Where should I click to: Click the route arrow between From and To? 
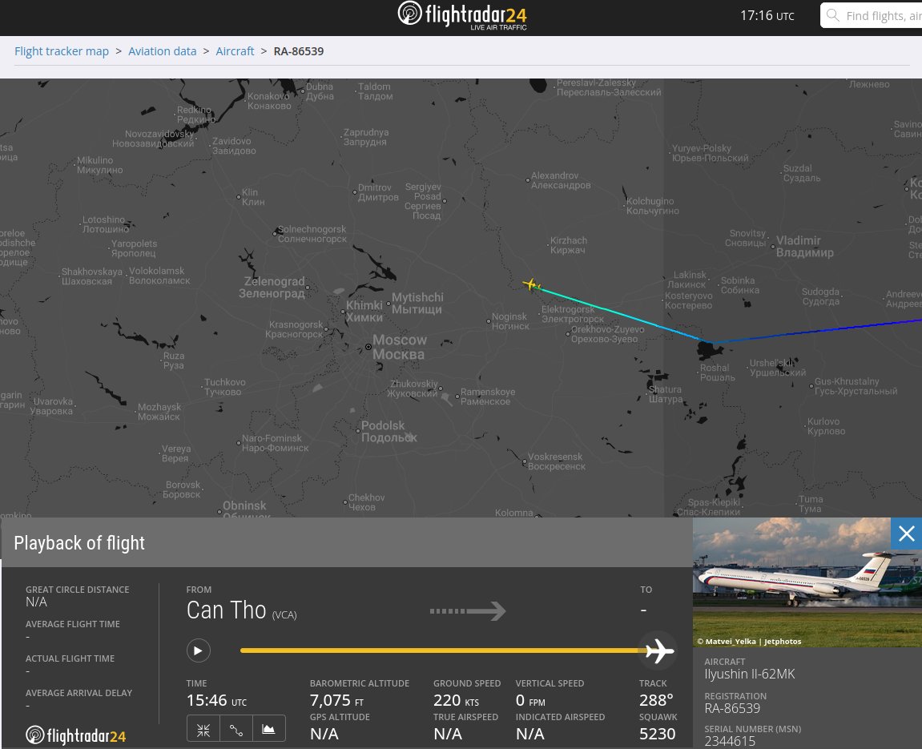tap(468, 611)
